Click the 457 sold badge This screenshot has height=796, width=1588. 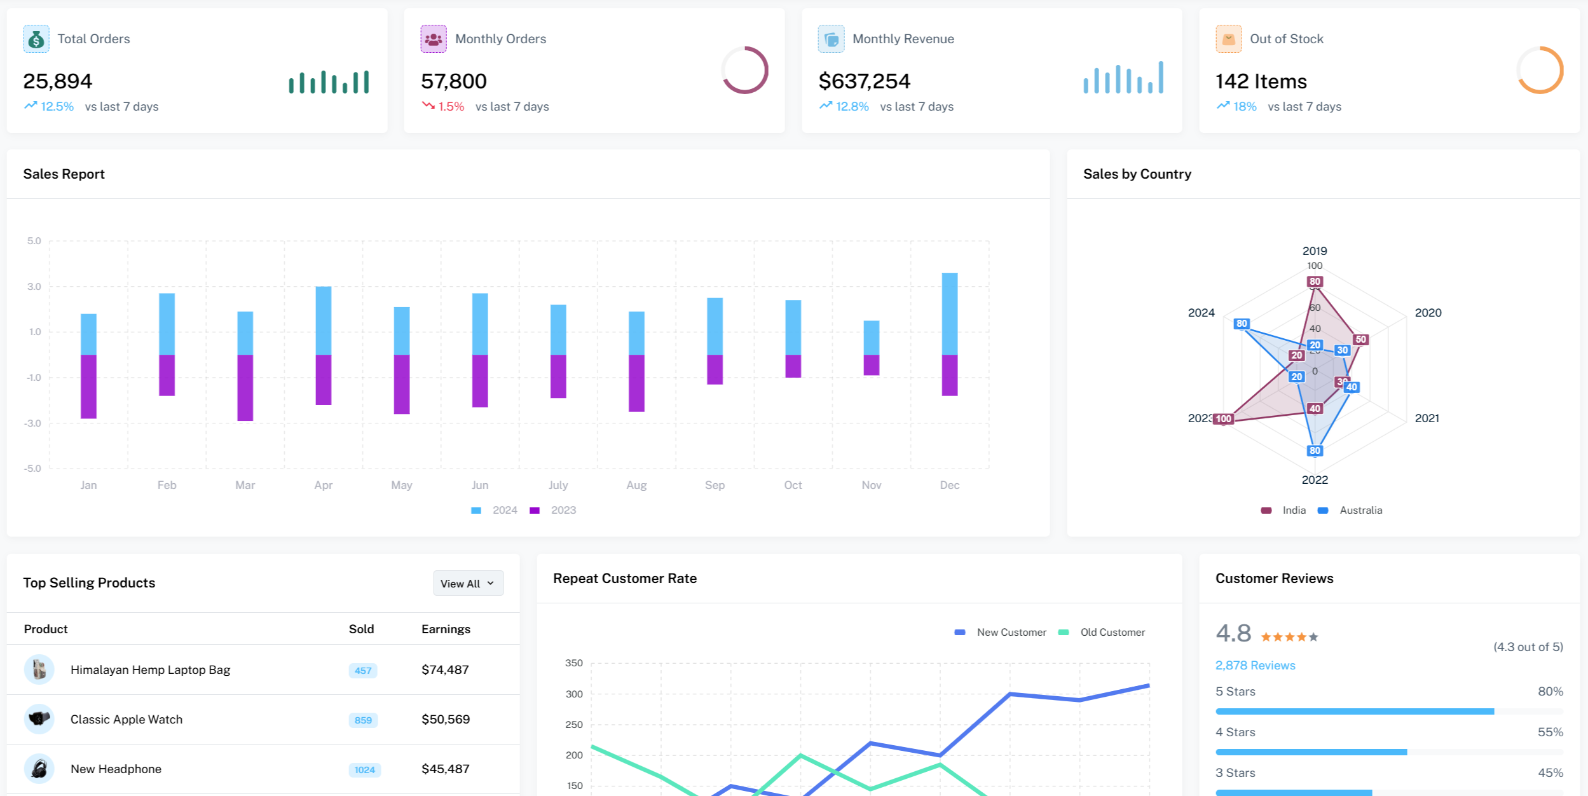363,671
